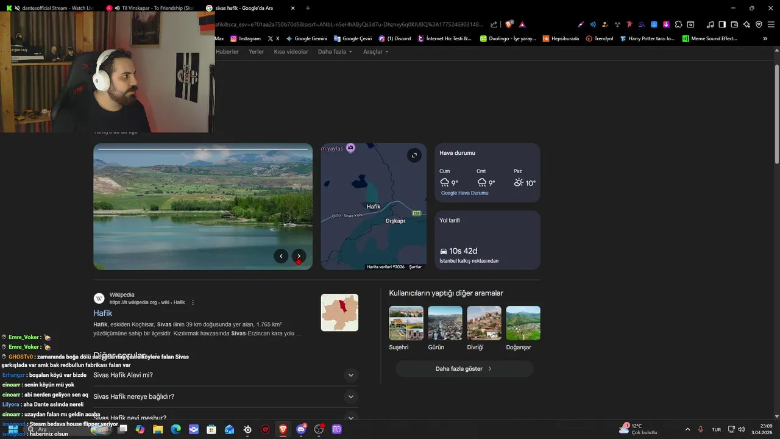The image size is (780, 439).
Task: Click the Daha fazla göster button
Action: pos(465,369)
